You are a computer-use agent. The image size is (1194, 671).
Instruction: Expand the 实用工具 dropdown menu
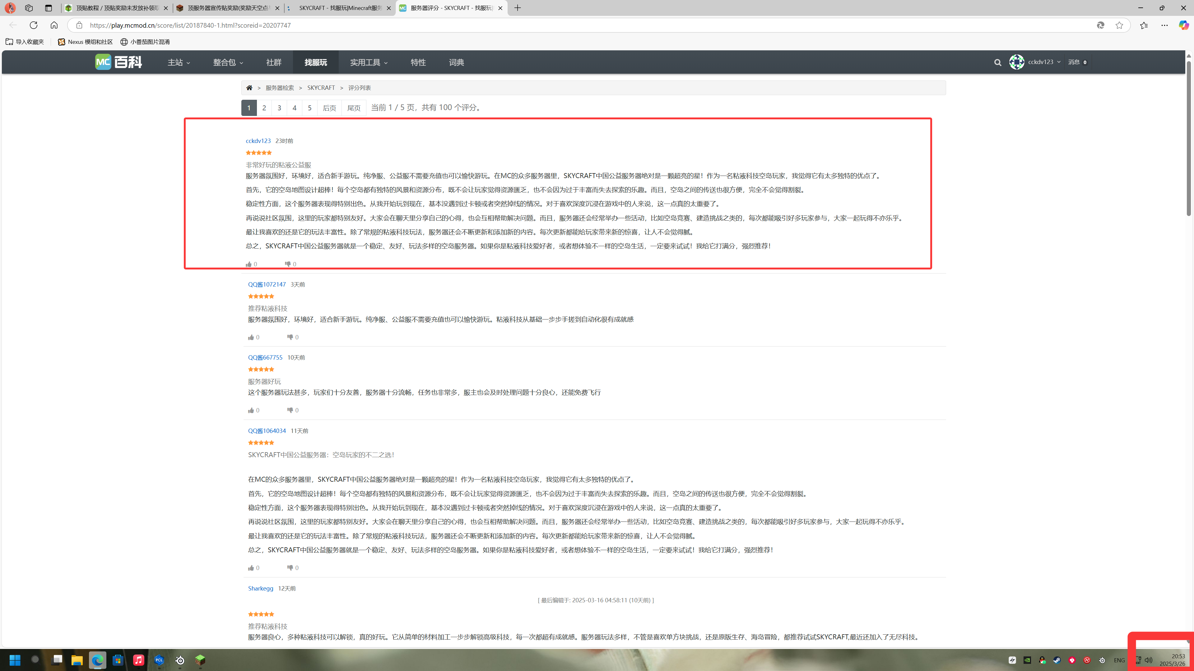tap(369, 62)
